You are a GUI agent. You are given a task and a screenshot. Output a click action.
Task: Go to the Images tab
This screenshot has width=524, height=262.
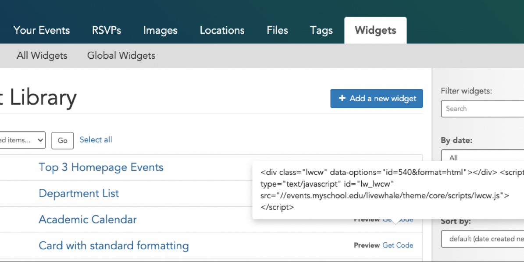click(x=160, y=30)
